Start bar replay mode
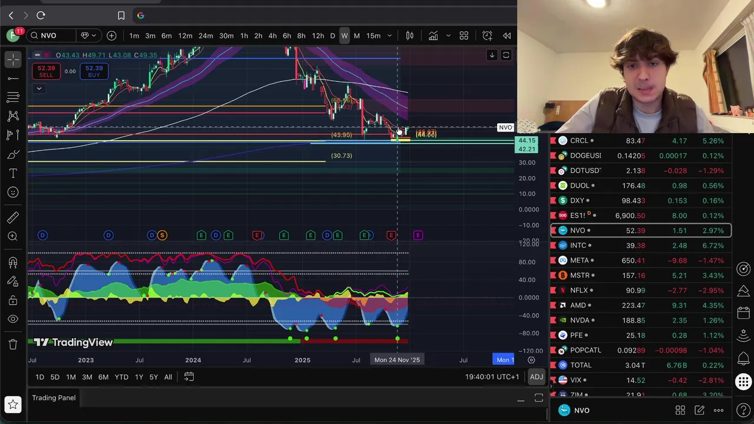Screen dimensions: 754x424 click(x=507, y=36)
